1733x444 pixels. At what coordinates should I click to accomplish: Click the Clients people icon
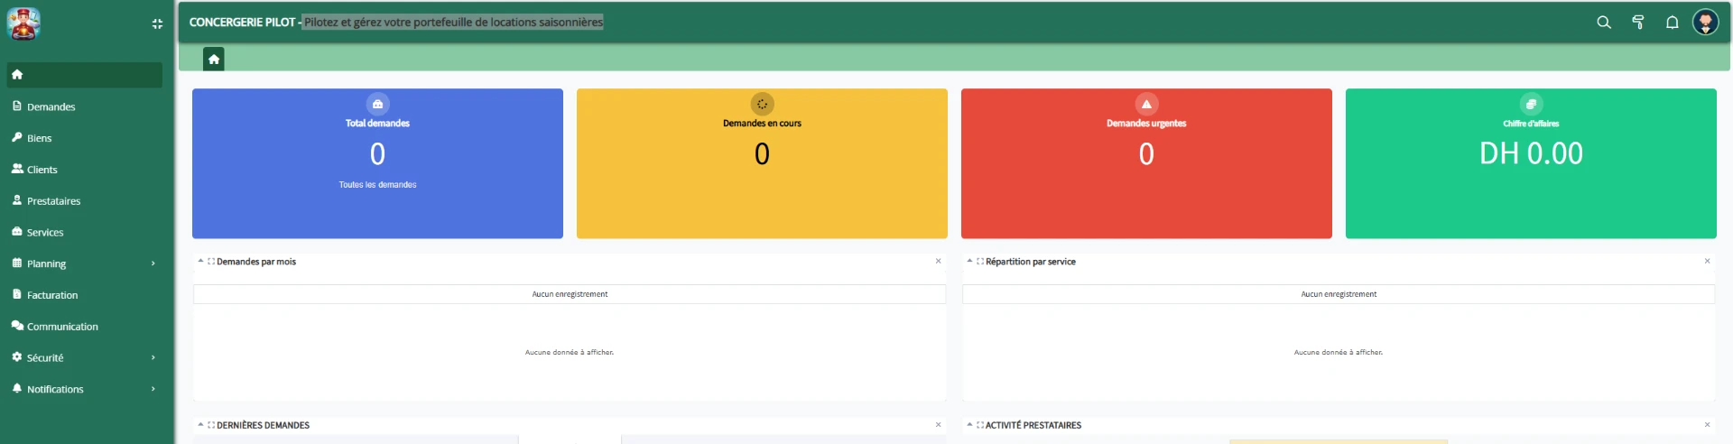17,169
